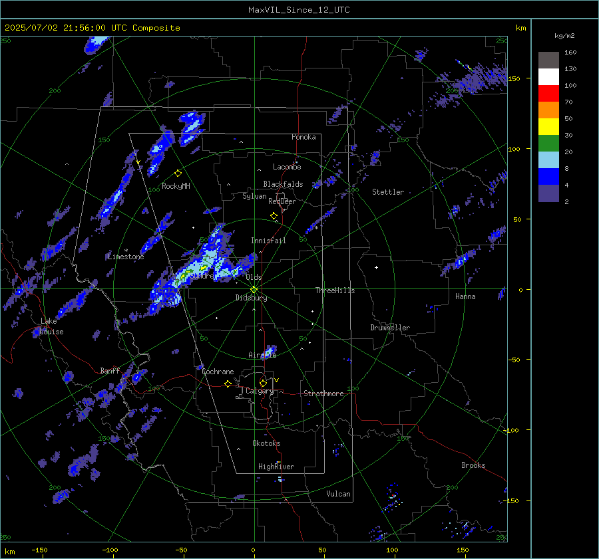Click the Strathmore city label
Screen dimensions: 599x559
[323, 393]
